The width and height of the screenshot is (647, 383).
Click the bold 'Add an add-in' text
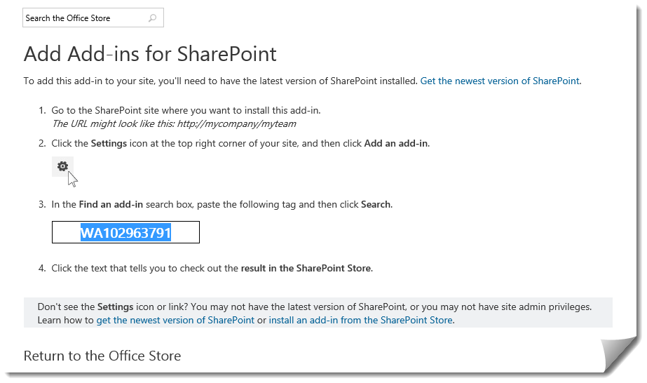click(x=395, y=143)
